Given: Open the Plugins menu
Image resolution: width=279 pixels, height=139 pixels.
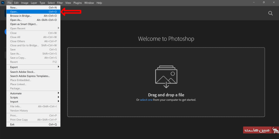Looking at the screenshot, I should (78, 3).
